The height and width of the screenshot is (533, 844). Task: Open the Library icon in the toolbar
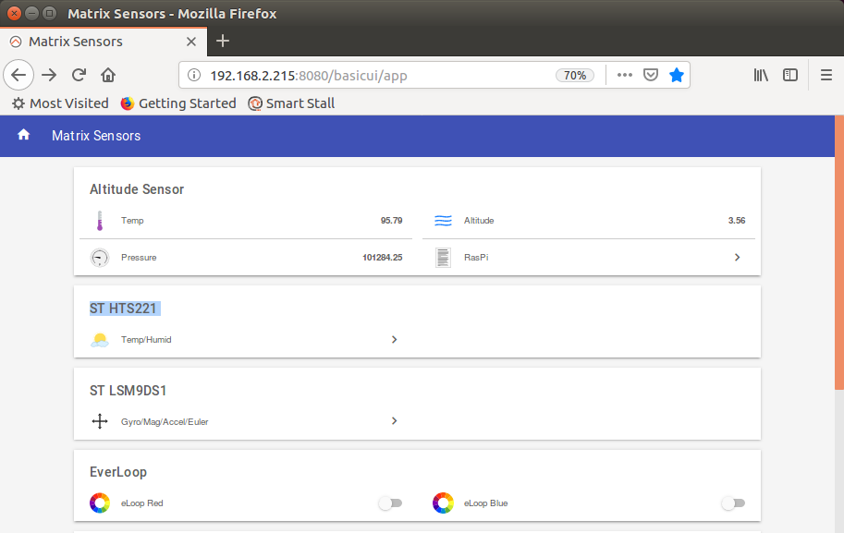tap(761, 75)
